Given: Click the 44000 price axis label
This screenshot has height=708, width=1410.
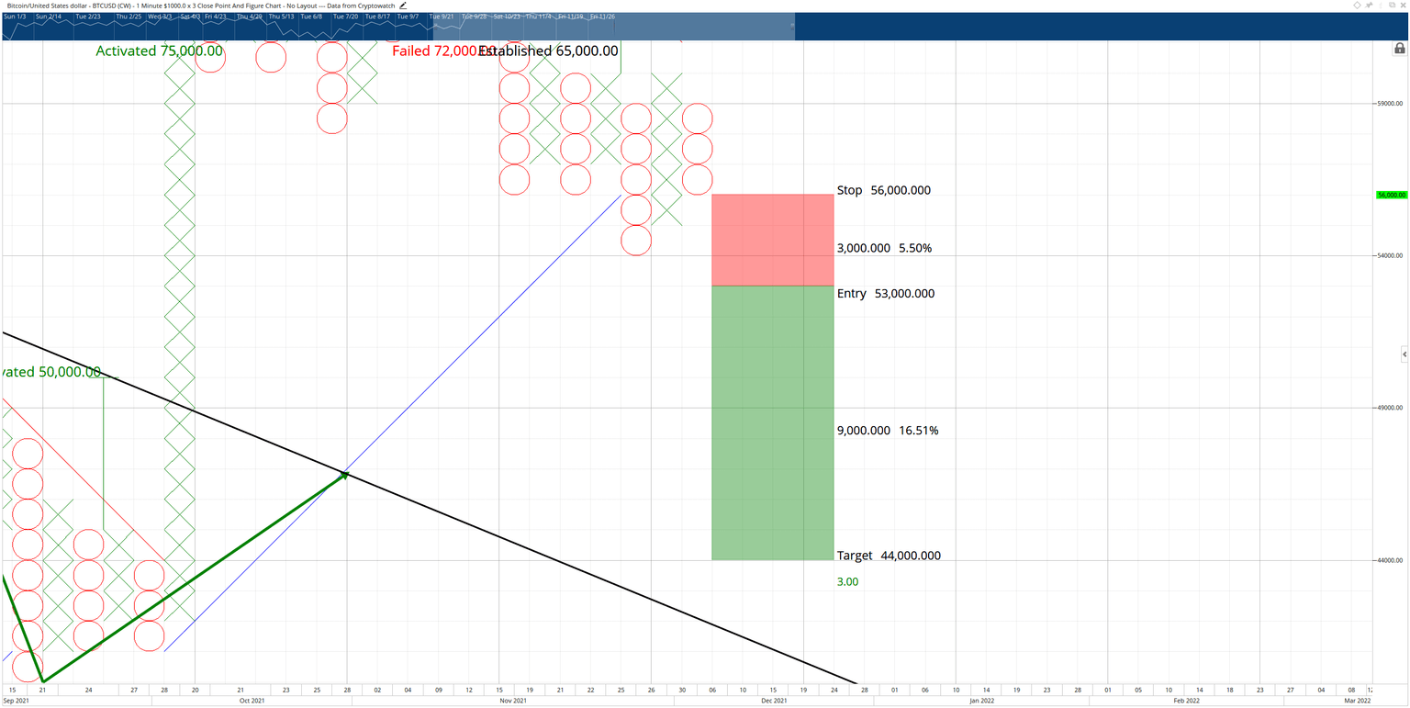Looking at the screenshot, I should 1389,560.
